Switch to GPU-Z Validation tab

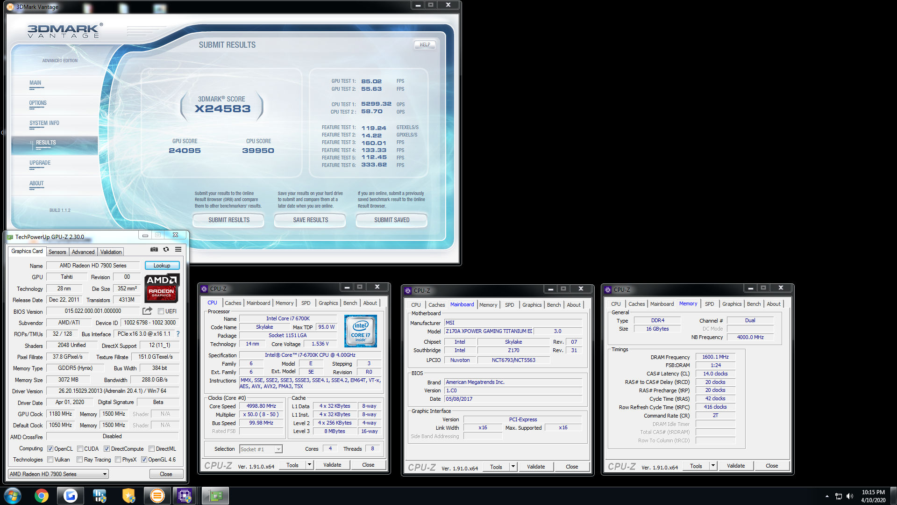pyautogui.click(x=111, y=252)
